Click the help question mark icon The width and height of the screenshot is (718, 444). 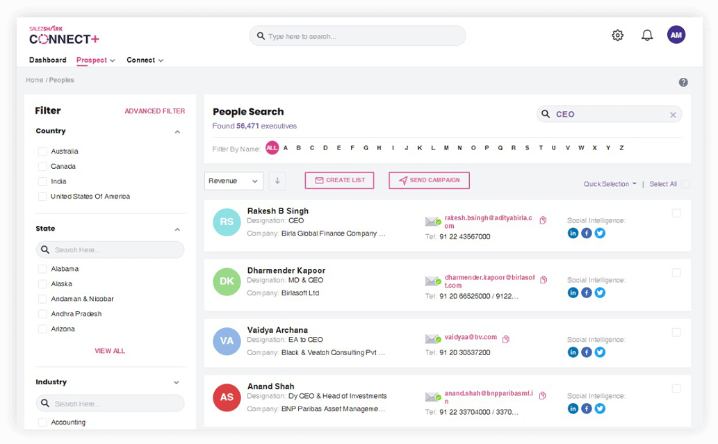(x=683, y=83)
